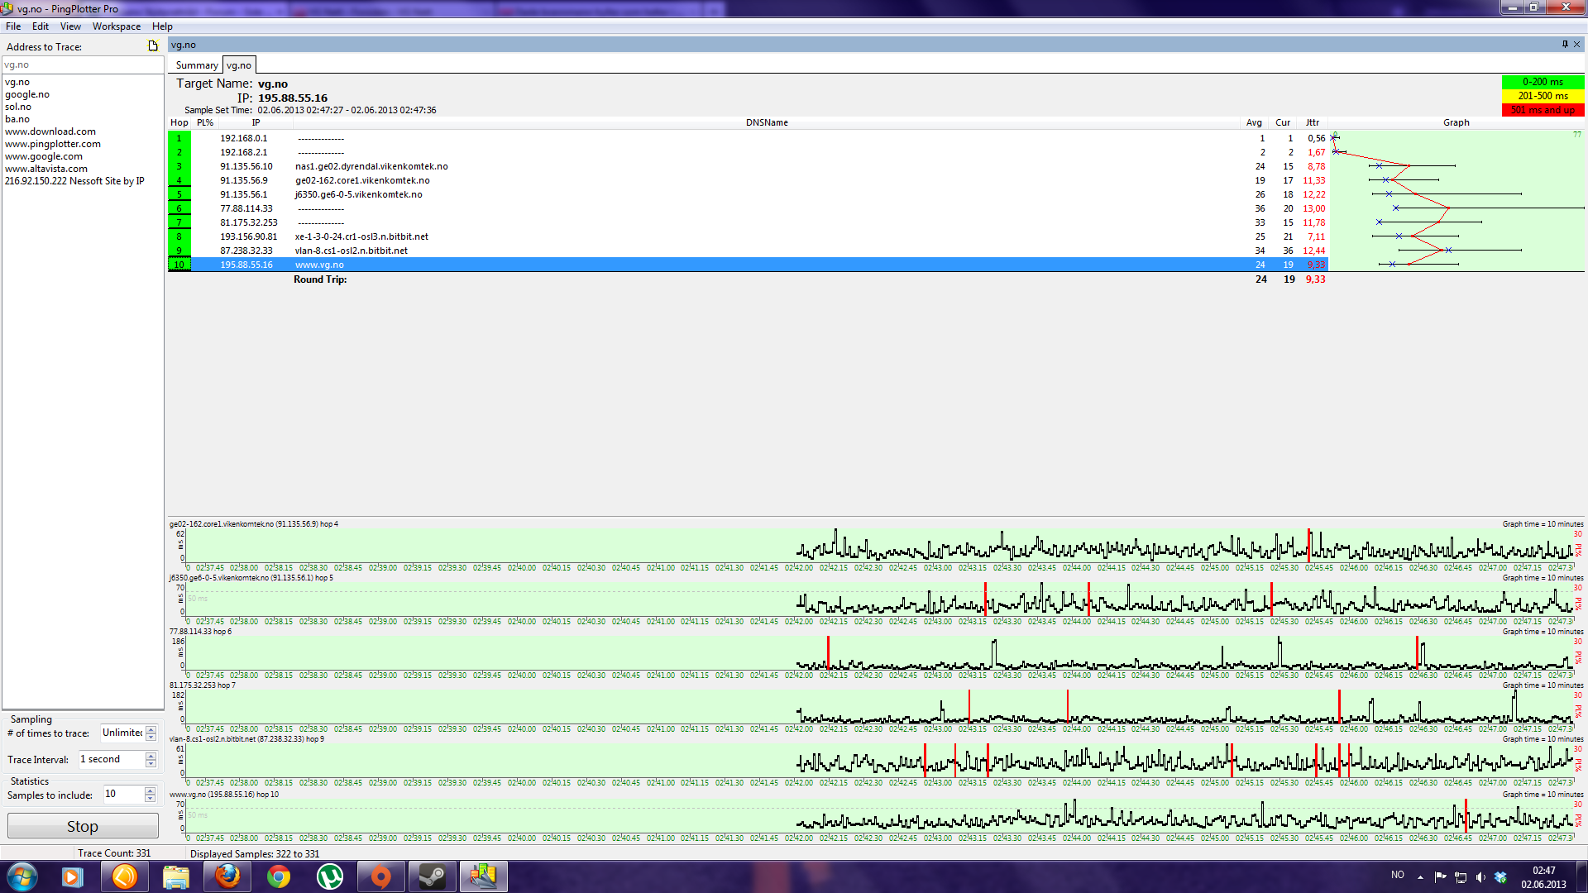Open the Windows Start menu
1588x893 pixels.
click(x=22, y=876)
